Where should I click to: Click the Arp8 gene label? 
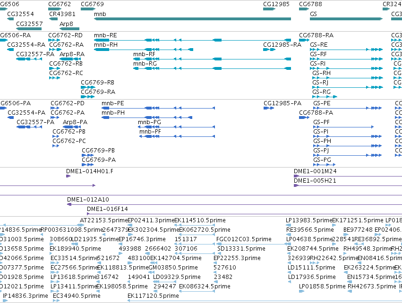point(66,24)
